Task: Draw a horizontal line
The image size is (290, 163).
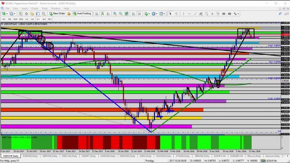Action: click(190, 14)
